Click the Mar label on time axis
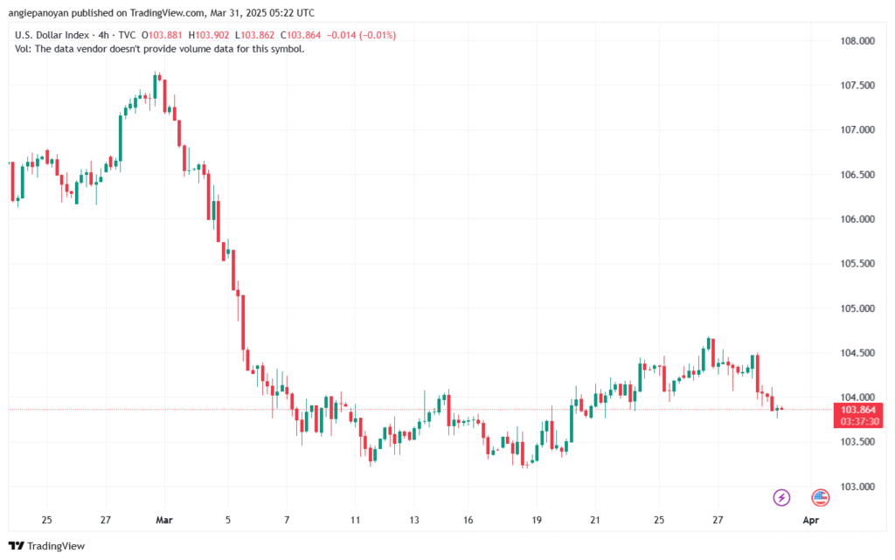Screen dimensions: 895x560 (164, 520)
